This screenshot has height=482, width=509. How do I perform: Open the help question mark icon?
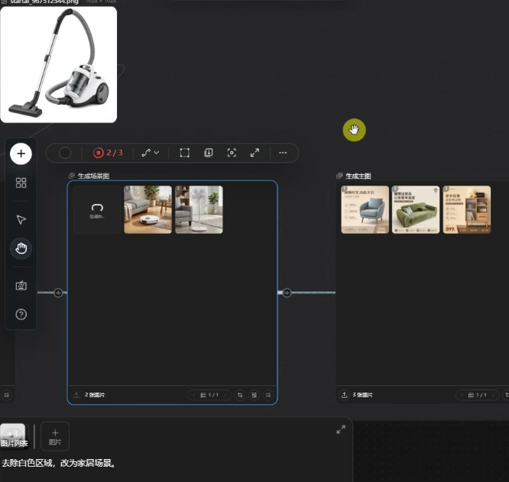point(21,314)
